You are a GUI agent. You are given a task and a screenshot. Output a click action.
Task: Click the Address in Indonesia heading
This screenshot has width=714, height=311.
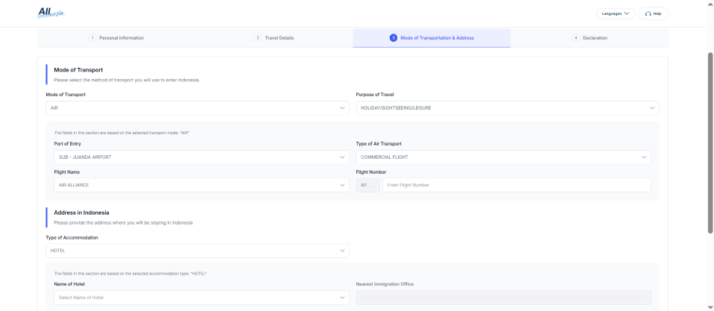click(x=81, y=213)
